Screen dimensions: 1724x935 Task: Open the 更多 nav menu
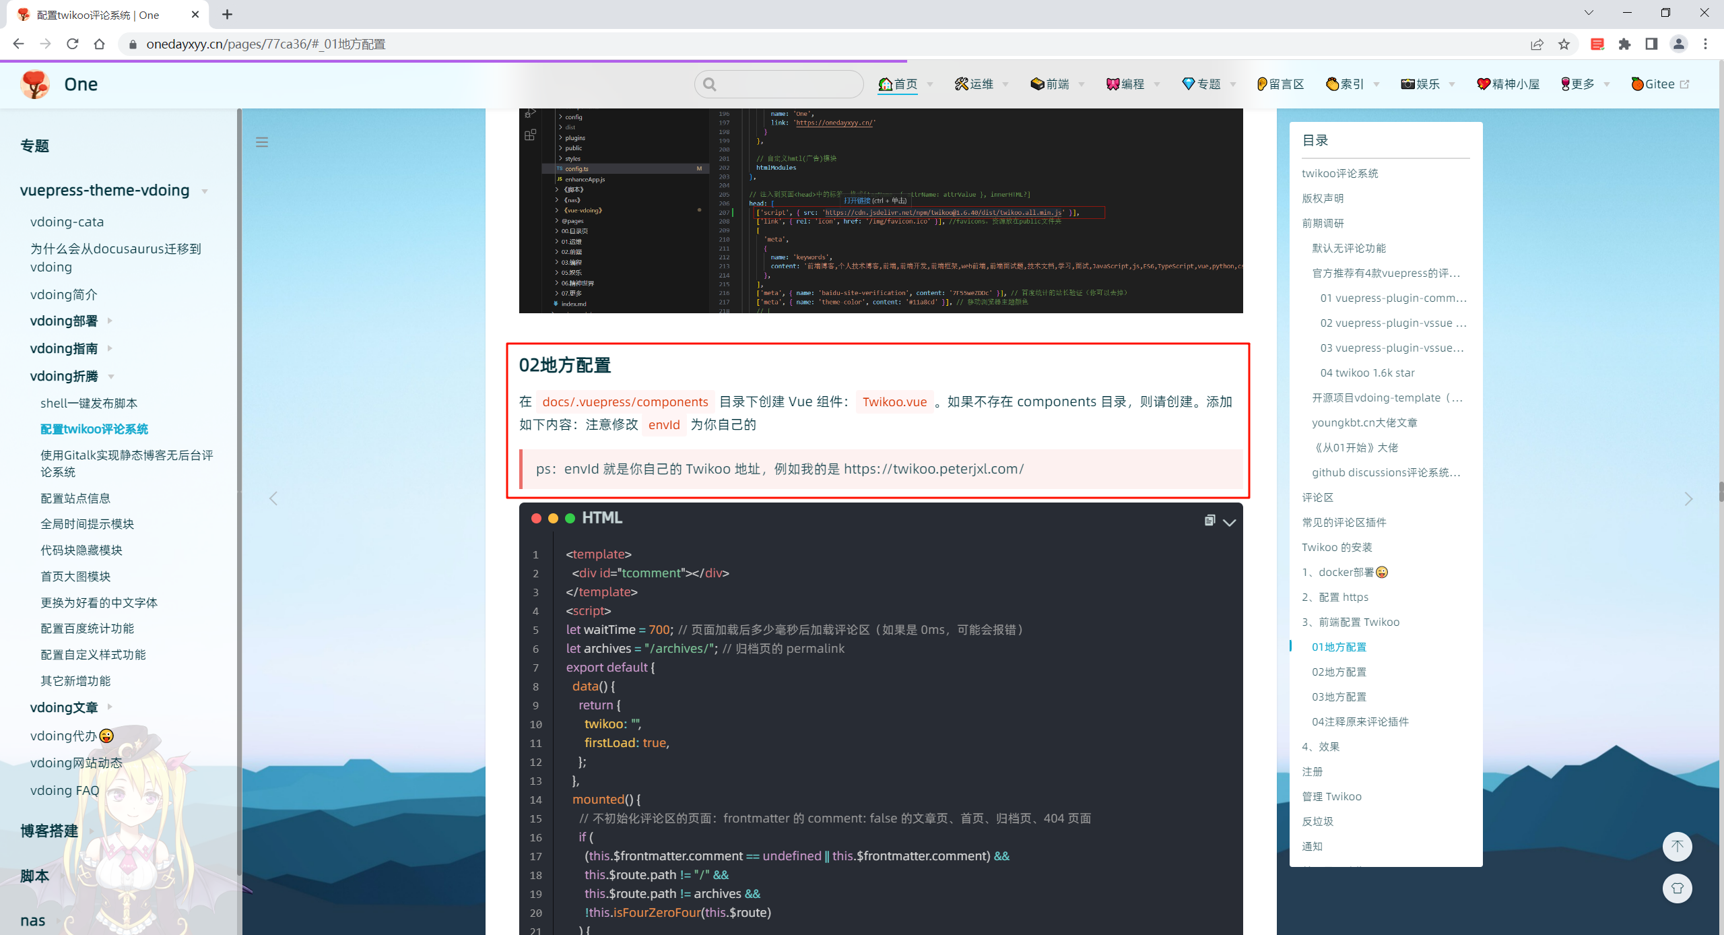tap(1585, 84)
